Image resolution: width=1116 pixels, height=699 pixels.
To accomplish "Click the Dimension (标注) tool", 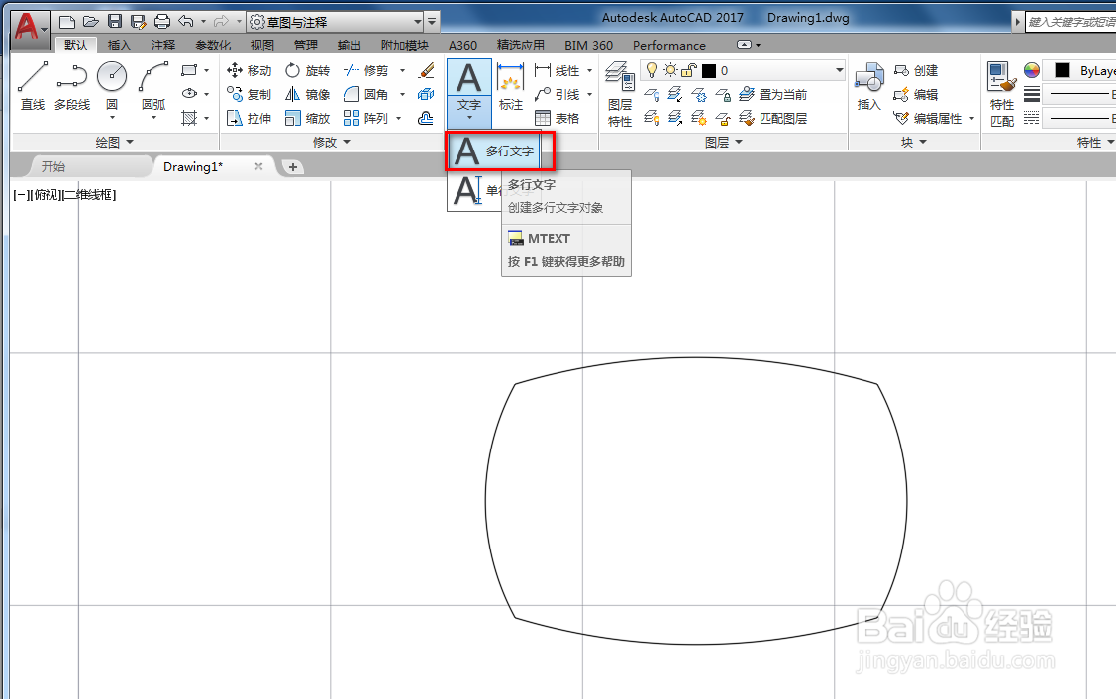I will coord(510,86).
